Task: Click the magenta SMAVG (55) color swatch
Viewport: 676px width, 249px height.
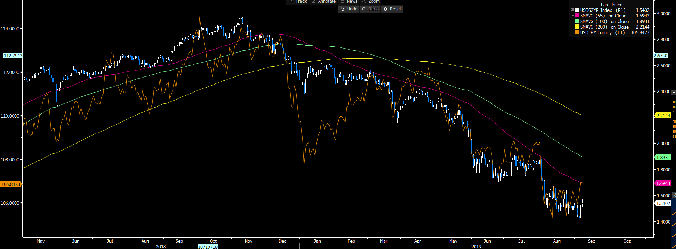Action: 577,16
